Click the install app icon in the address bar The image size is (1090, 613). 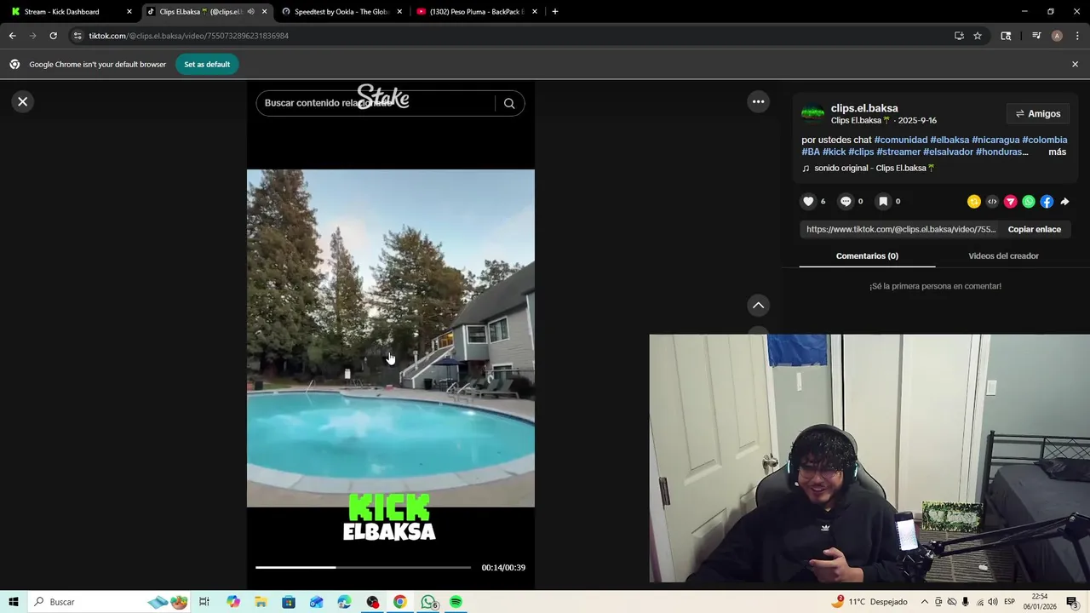(x=959, y=36)
